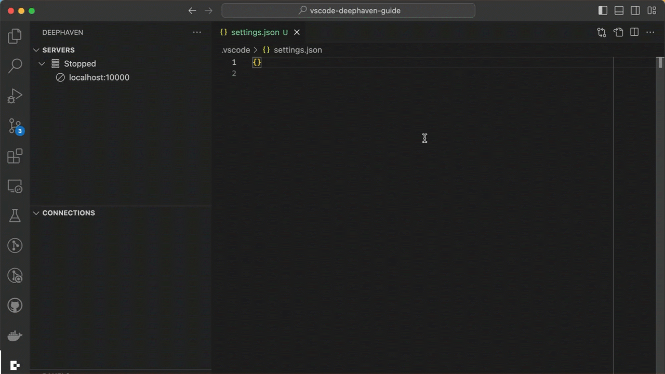
Task: Open the Extensions view
Action: [x=15, y=156]
